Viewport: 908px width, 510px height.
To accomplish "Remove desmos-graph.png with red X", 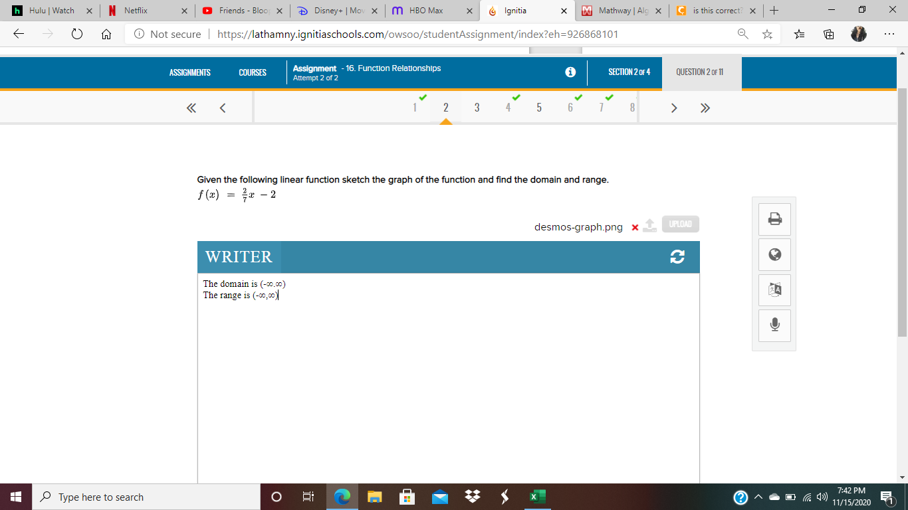I will [x=635, y=228].
